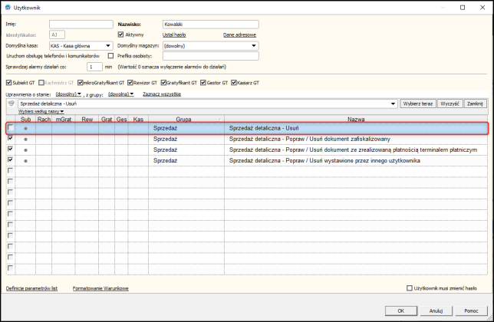Click Sub dot in Usuń row
The width and height of the screenshot is (494, 322).
pos(25,129)
